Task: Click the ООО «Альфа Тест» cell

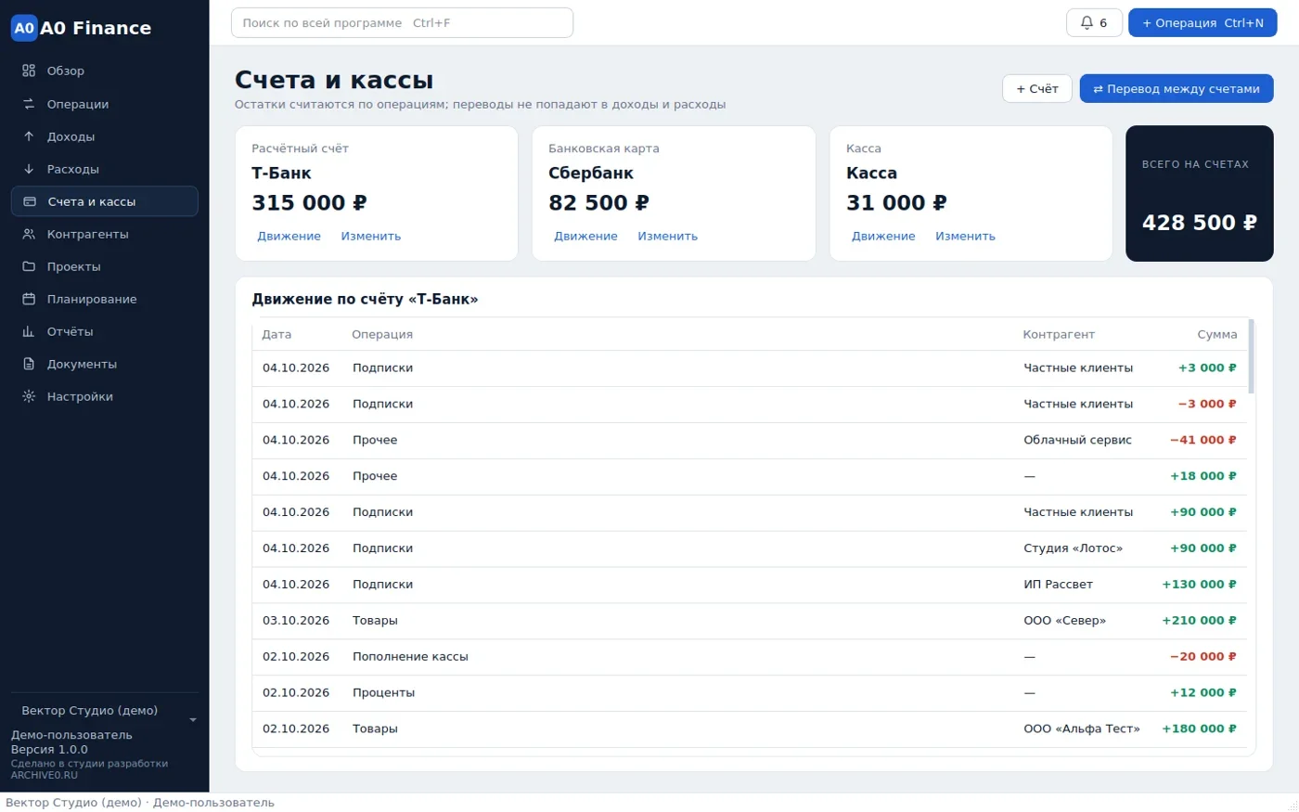Action: [x=1082, y=728]
